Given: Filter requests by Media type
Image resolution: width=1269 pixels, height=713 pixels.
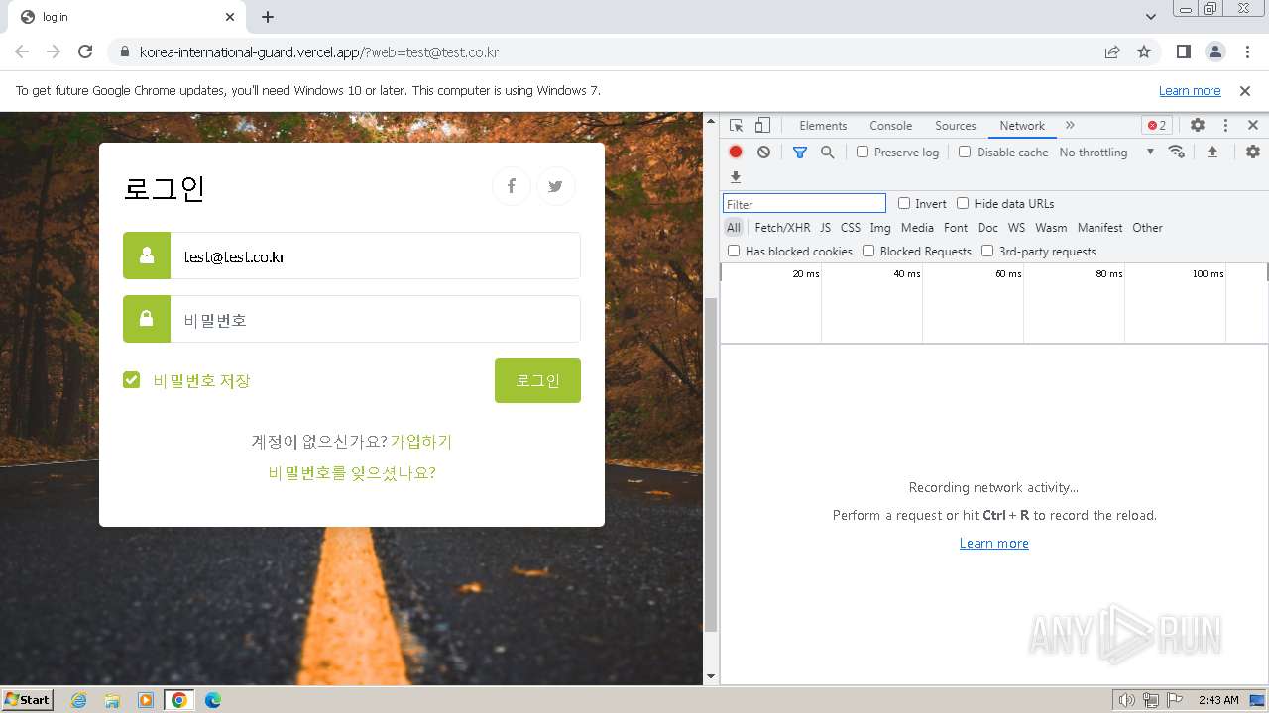Looking at the screenshot, I should (x=917, y=227).
